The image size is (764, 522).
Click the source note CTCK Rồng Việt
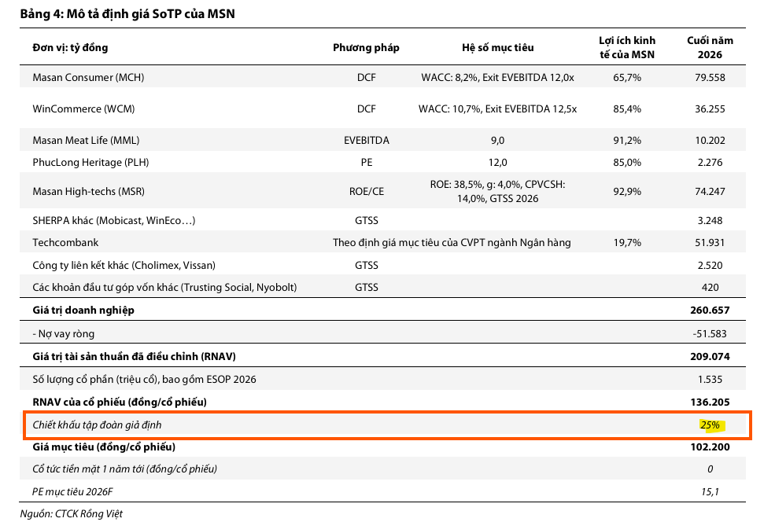pyautogui.click(x=71, y=513)
